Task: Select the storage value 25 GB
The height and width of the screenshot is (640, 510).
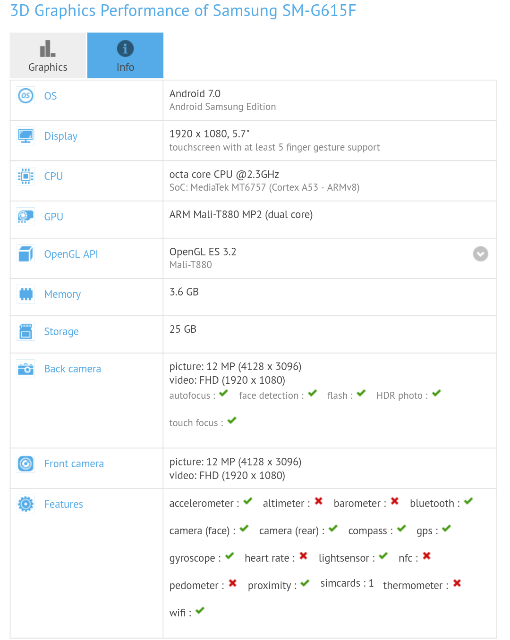Action: click(x=183, y=329)
